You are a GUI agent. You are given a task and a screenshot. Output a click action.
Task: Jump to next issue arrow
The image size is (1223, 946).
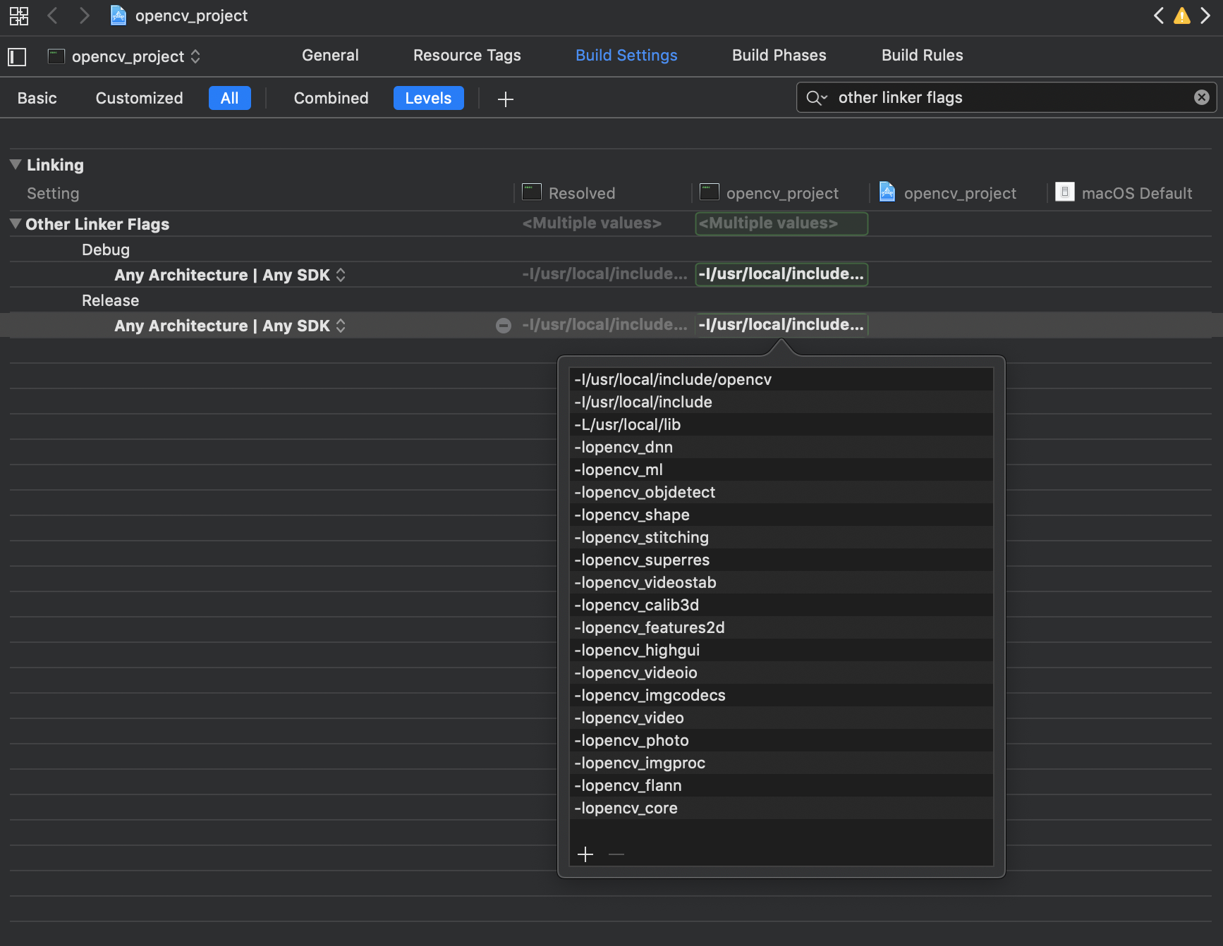point(1205,16)
